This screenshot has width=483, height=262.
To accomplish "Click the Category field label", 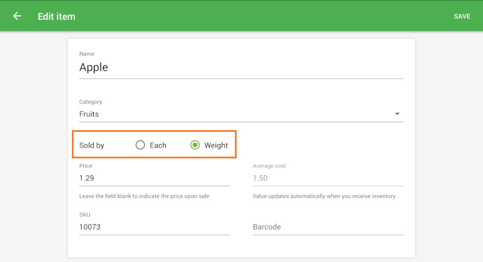I will pyautogui.click(x=91, y=102).
